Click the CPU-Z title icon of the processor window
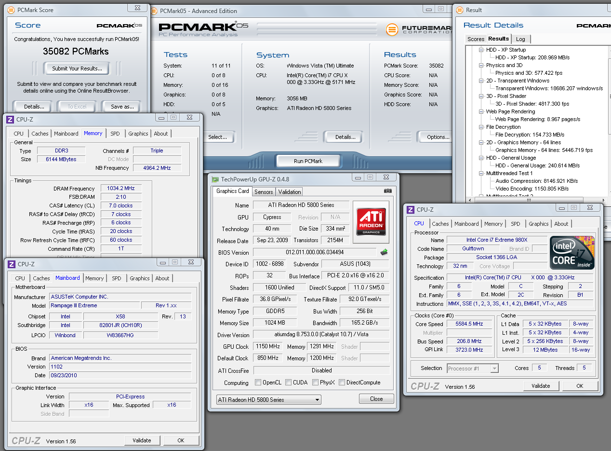Screen dimensions: 611x451 click(x=411, y=209)
